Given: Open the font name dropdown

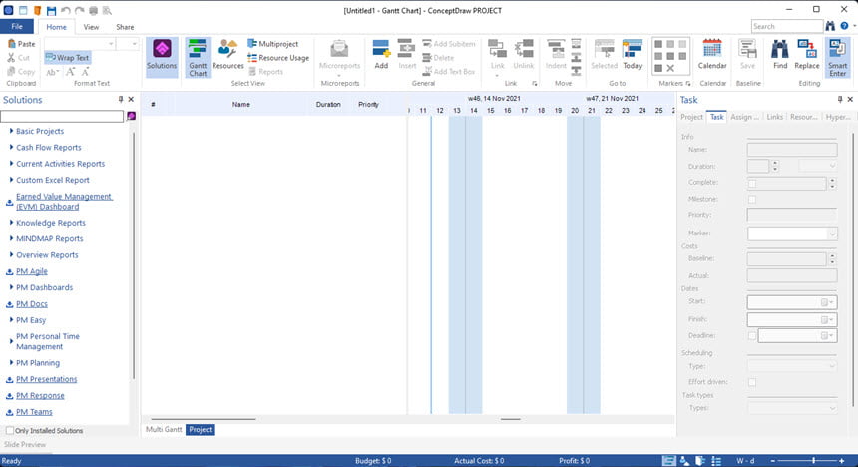Looking at the screenshot, I should (111, 44).
